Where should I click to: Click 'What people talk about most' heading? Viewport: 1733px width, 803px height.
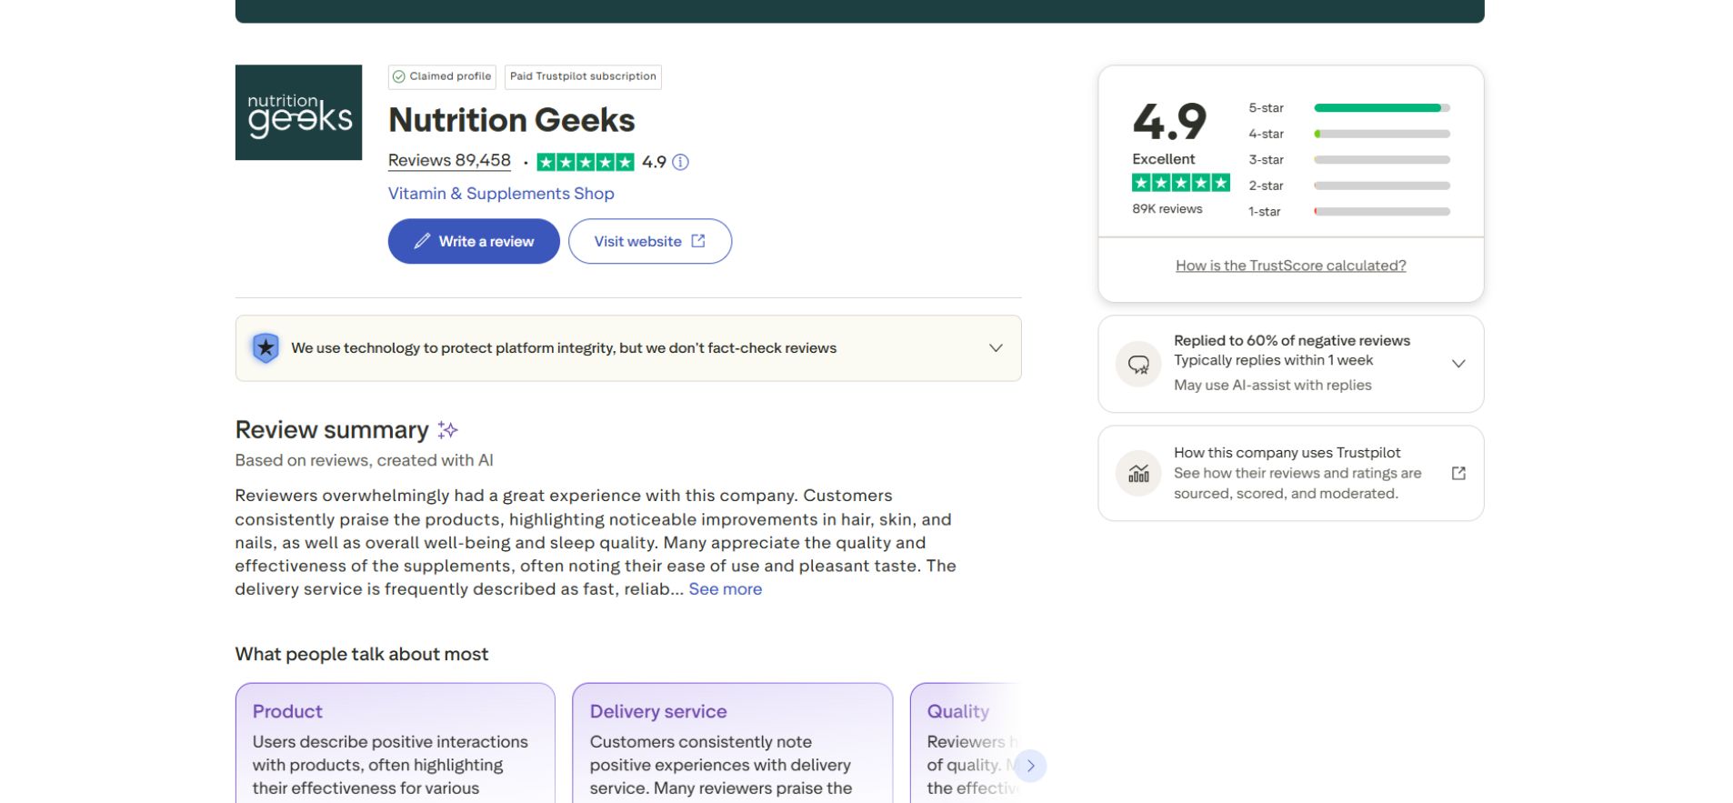point(362,654)
